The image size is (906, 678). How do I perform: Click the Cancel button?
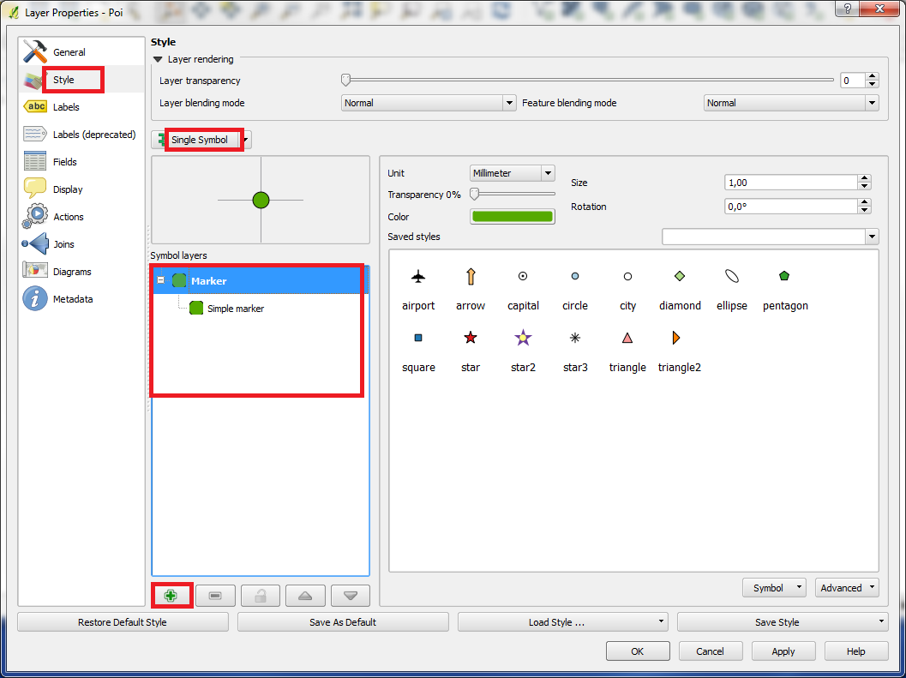tap(710, 651)
